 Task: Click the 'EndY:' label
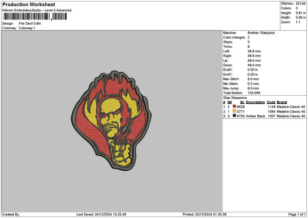[227, 75]
